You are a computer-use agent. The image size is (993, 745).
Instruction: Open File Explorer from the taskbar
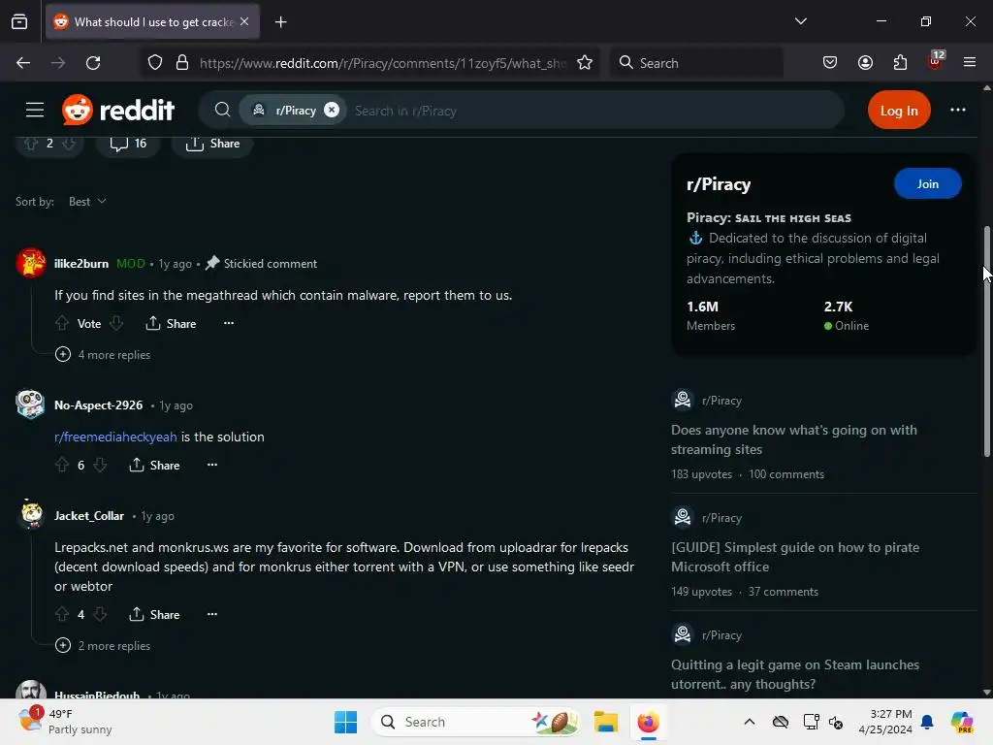tap(605, 722)
